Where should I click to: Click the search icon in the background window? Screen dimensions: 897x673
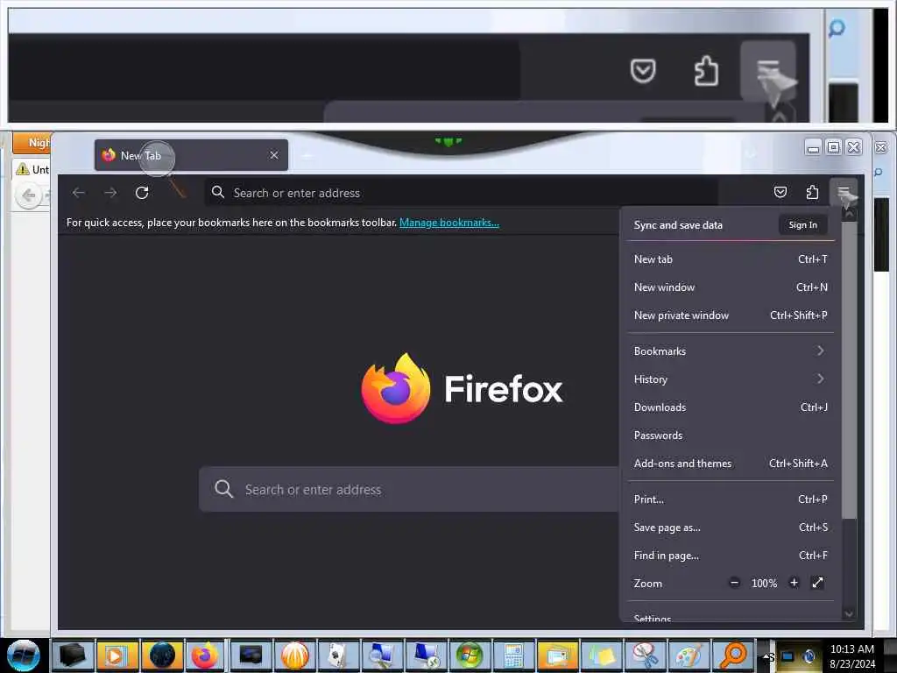(878, 173)
